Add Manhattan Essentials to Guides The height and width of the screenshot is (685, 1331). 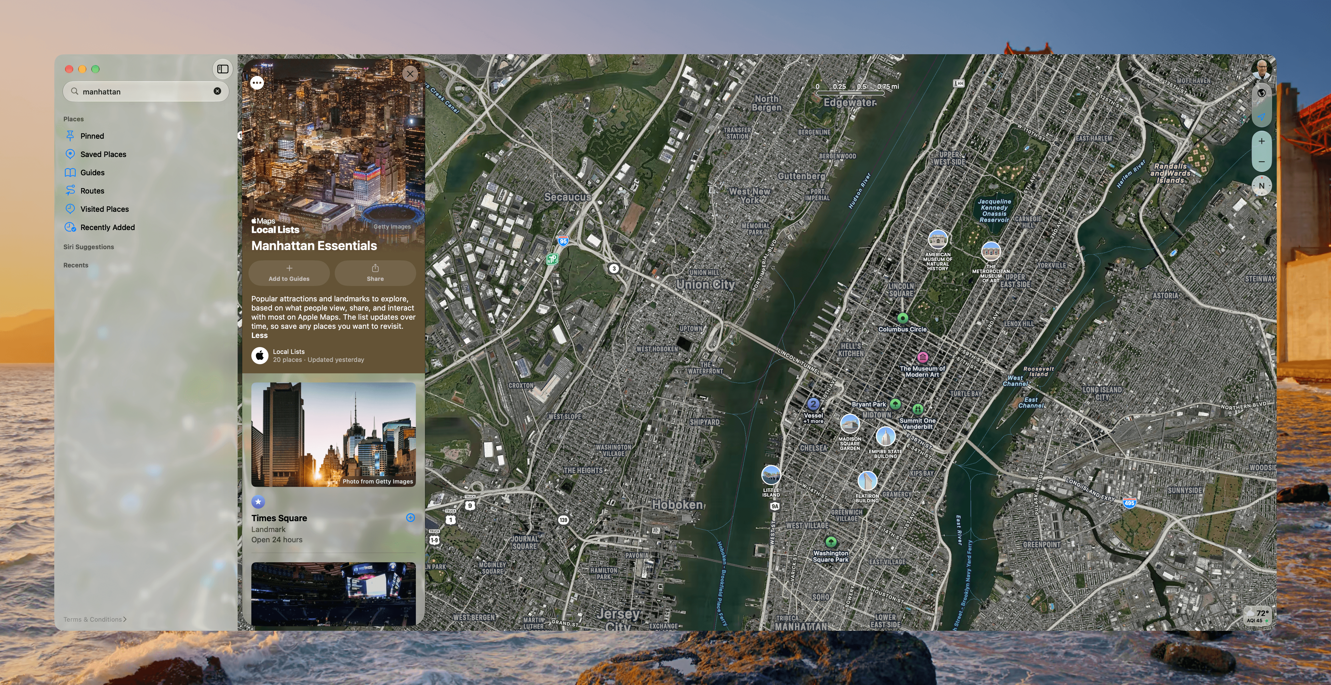pos(289,273)
